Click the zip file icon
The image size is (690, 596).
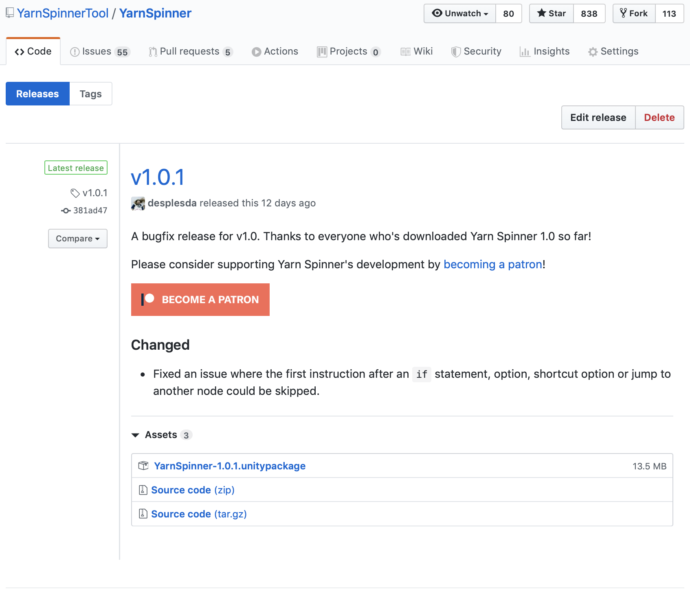[x=143, y=490]
